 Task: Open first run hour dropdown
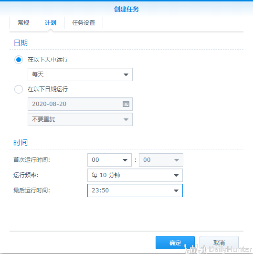pos(109,160)
